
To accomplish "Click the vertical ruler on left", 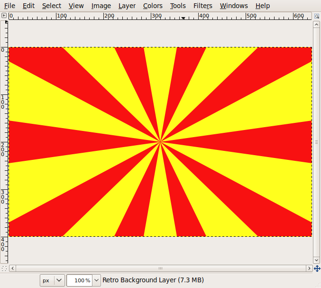I will coord(4,142).
